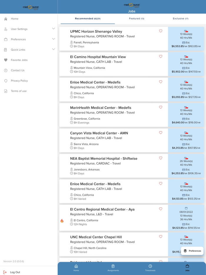Favorite the UNC Medical Center Chapel Hill job
Image resolution: width=206 pixels, height=275 pixels.
tap(161, 237)
